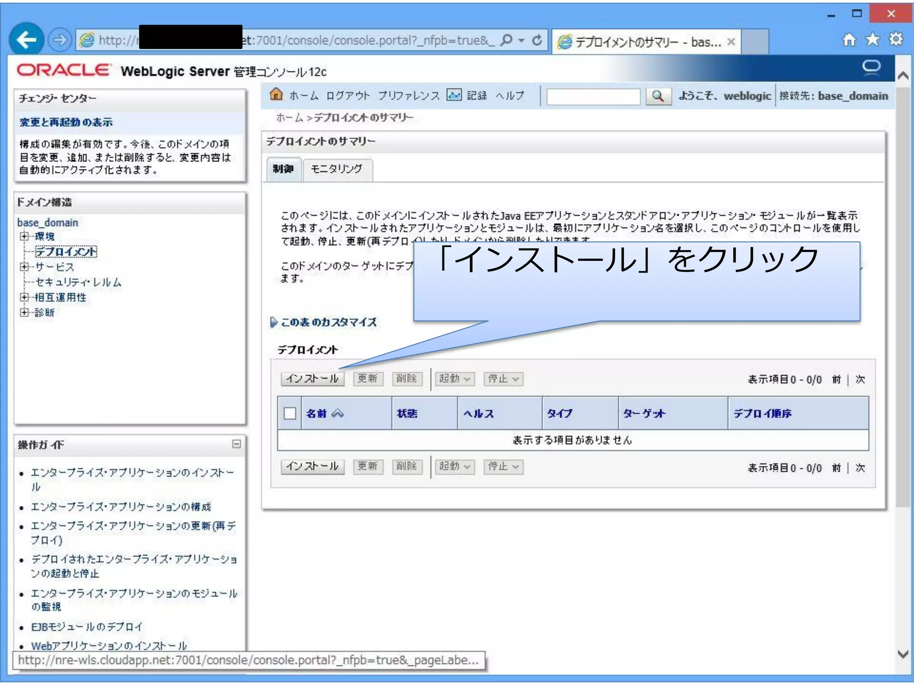The width and height of the screenshot is (914, 685).
Task: Click 記録 in the top menu
Action: point(477,95)
